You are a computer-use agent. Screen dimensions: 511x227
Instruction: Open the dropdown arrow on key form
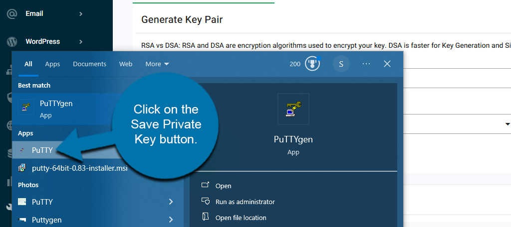coord(508,123)
